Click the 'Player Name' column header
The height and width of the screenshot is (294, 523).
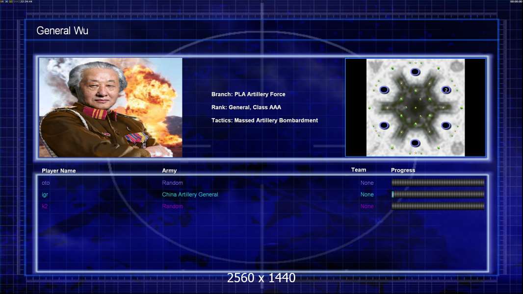[59, 171]
